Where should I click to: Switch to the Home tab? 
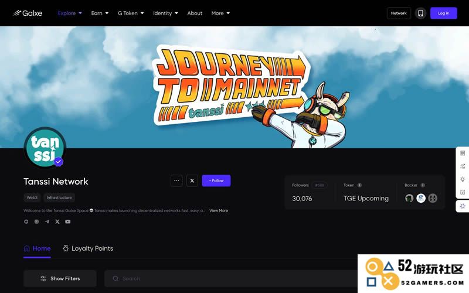37,248
